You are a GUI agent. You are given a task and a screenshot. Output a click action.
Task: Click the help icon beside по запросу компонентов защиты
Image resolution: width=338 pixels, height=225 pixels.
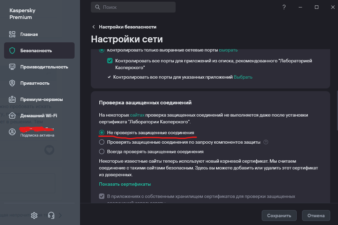[266, 142]
